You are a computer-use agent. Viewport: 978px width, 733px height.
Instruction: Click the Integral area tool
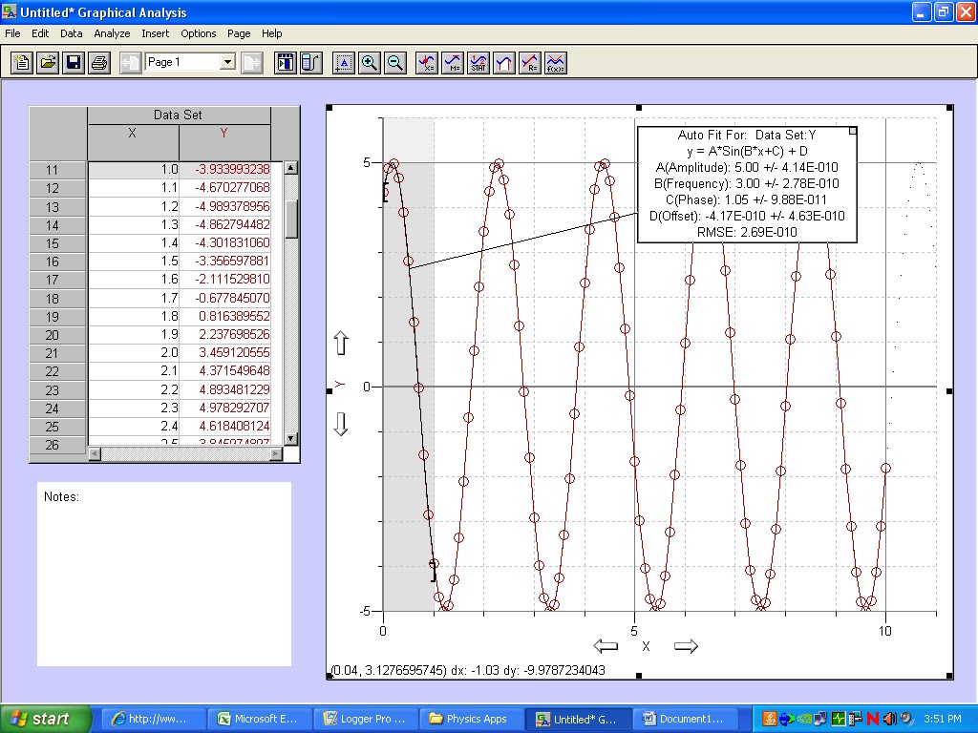point(504,63)
